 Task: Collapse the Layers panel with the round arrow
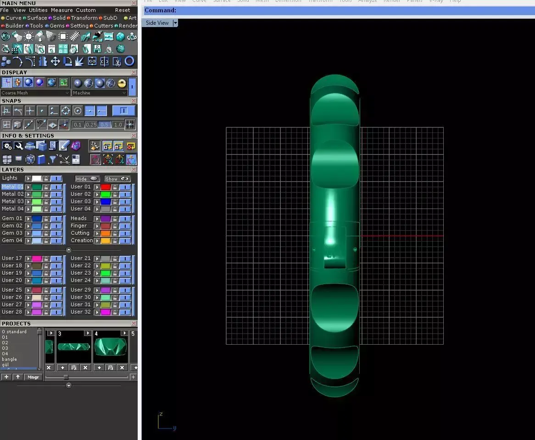tap(68, 250)
